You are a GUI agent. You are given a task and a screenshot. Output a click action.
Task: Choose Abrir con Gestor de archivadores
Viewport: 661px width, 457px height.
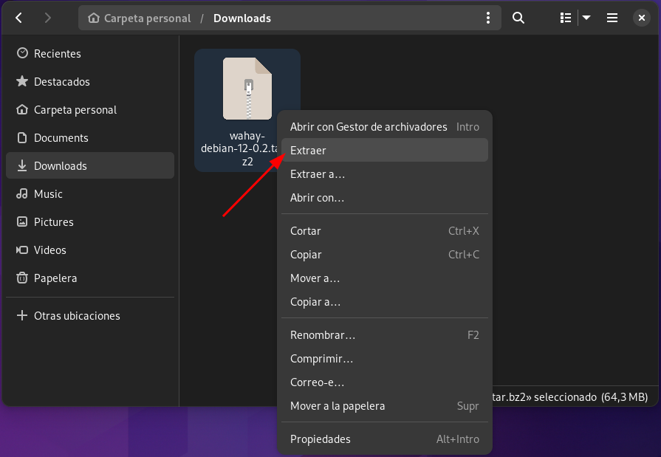369,127
